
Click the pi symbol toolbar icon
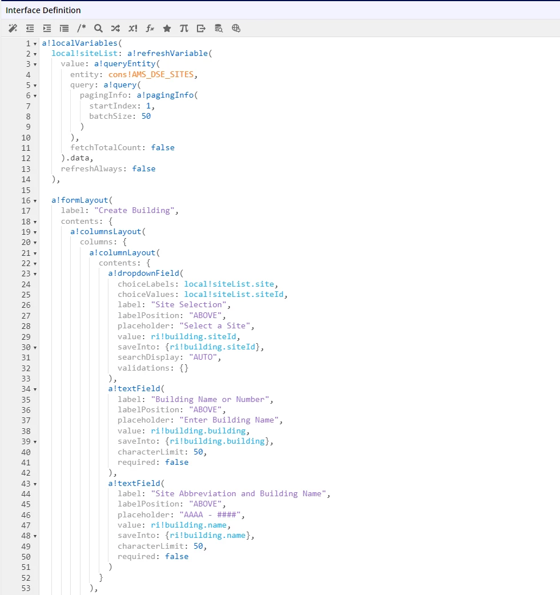(184, 29)
